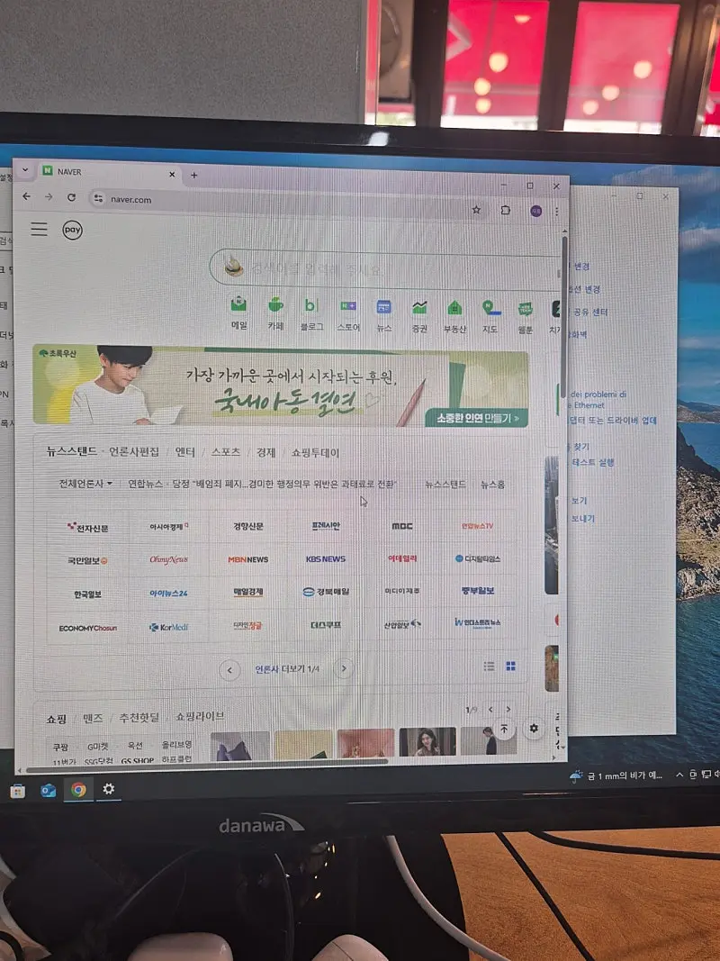Open the Naver Mail icon
Viewport: 720px width, 961px height.
pos(238,308)
